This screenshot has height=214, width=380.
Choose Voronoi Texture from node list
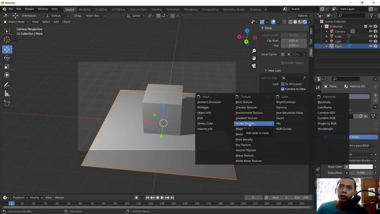[x=245, y=150]
